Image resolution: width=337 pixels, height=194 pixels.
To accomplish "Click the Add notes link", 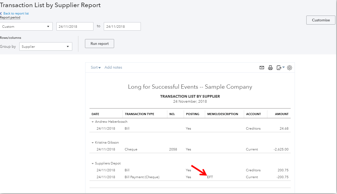I will (113, 67).
